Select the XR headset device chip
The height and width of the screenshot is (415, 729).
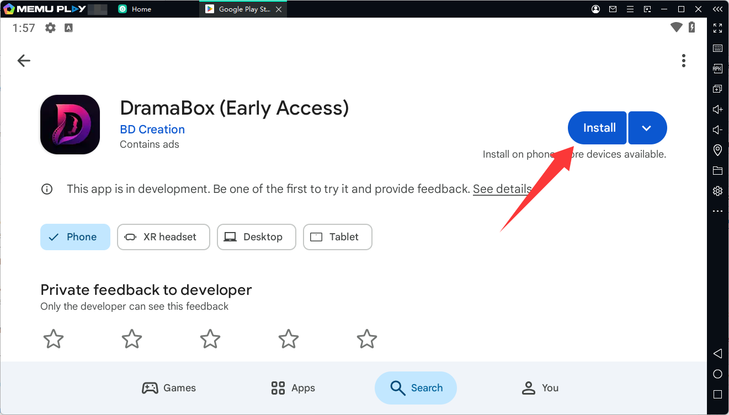(x=163, y=237)
